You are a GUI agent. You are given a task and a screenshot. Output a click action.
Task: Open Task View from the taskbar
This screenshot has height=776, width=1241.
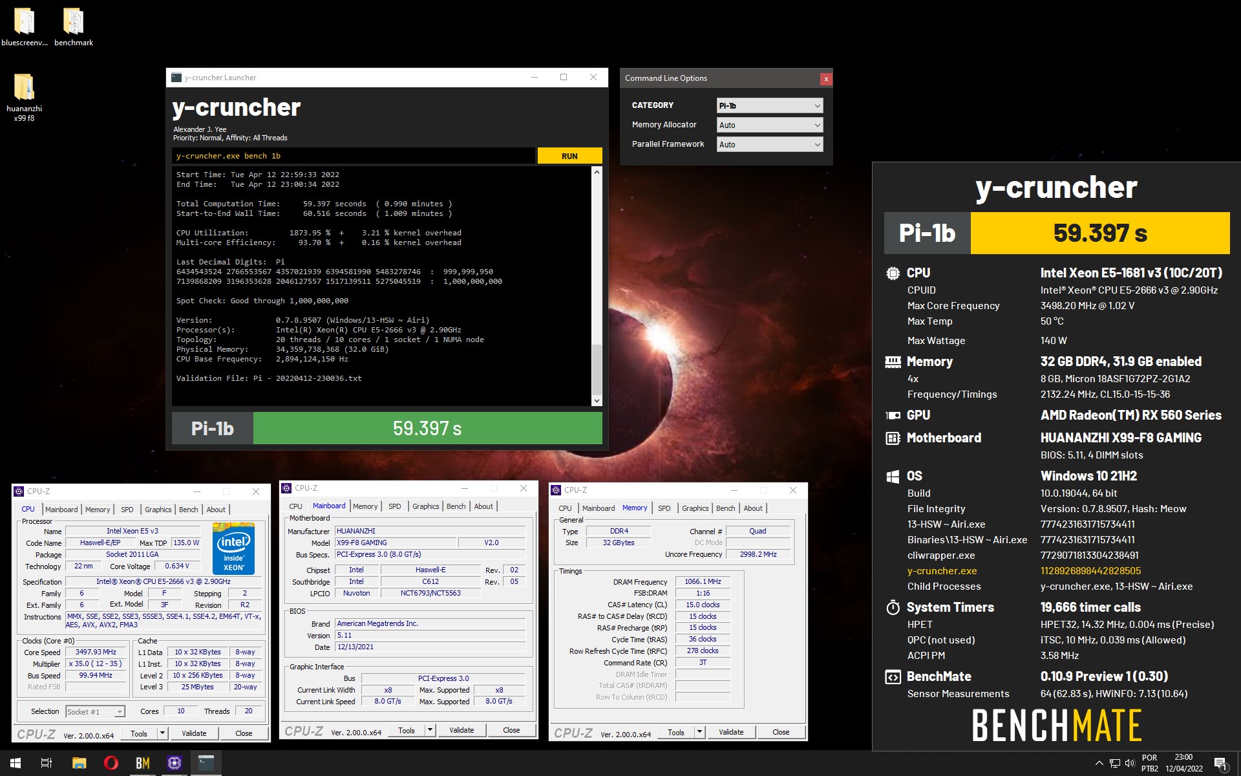point(47,763)
